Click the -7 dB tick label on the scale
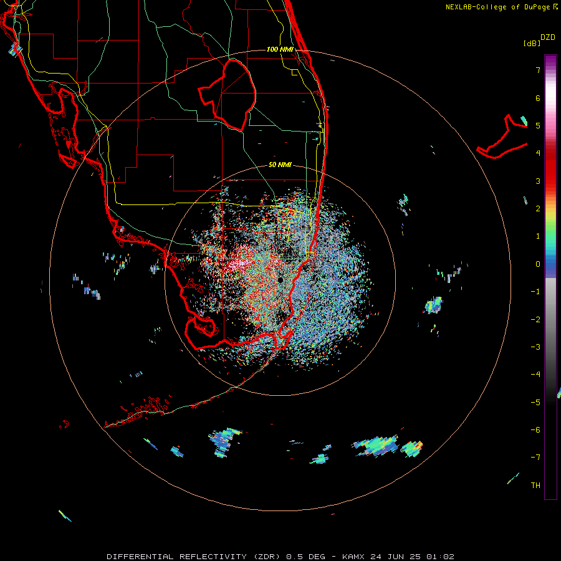 pos(535,458)
